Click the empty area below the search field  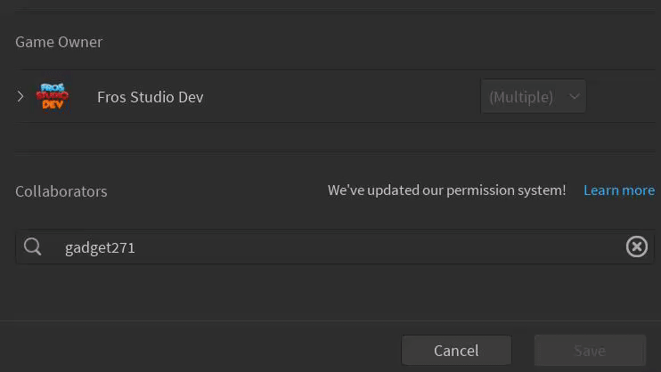330,292
